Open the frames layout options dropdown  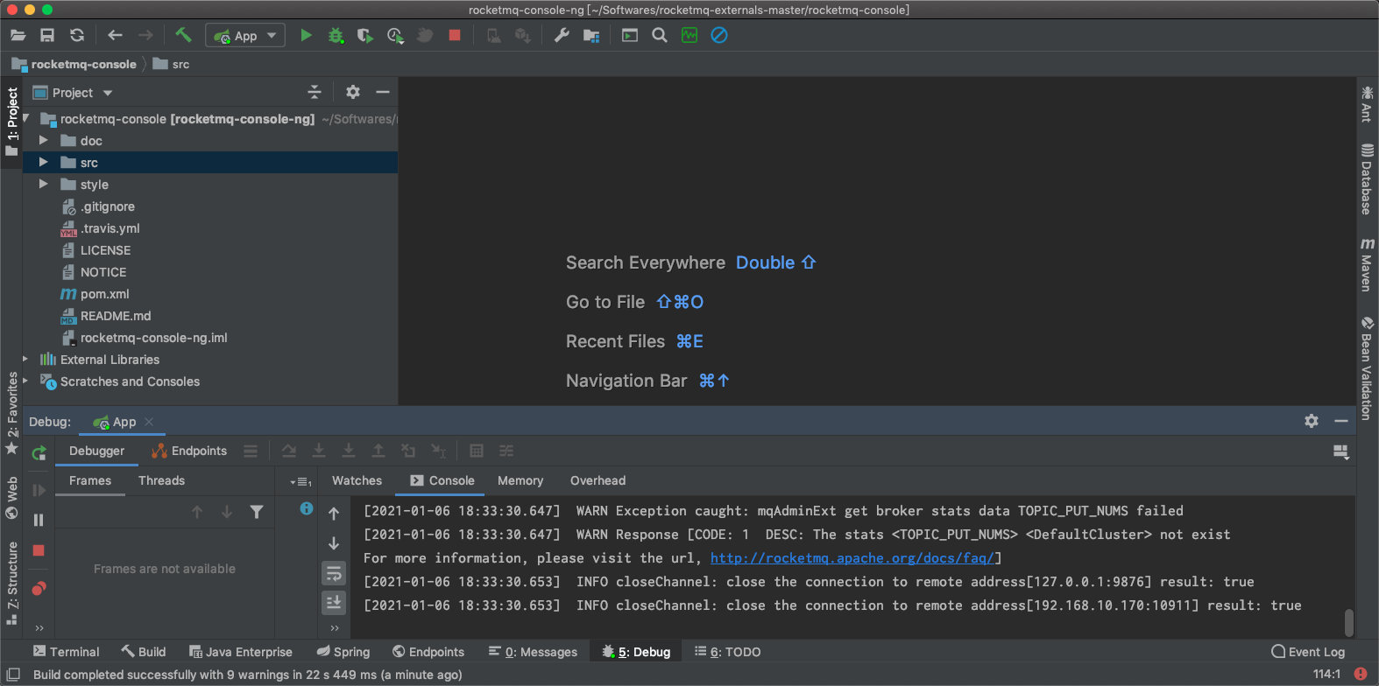click(300, 481)
